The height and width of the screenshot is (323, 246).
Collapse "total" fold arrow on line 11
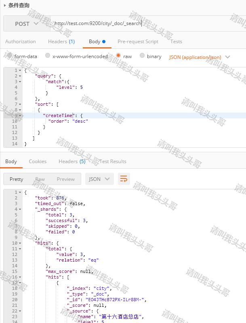coord(20,249)
